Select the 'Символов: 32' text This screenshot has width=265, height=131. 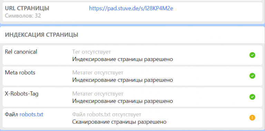point(23,16)
